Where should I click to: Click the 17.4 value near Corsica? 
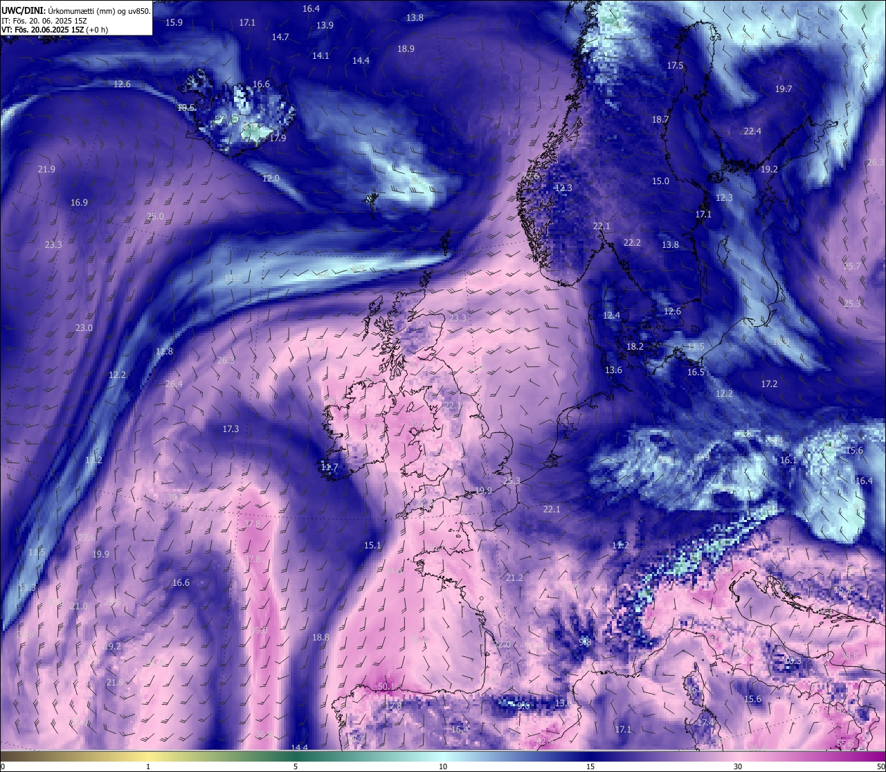(x=705, y=723)
